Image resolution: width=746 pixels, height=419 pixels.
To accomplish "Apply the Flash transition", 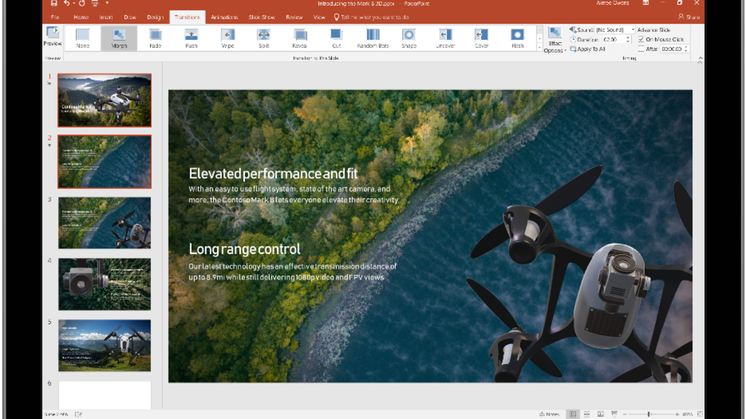I will 518,38.
